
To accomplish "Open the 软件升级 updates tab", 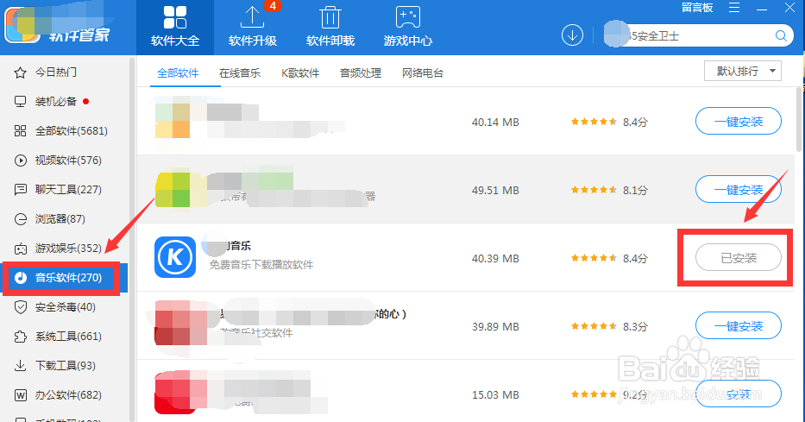I will pos(253,28).
